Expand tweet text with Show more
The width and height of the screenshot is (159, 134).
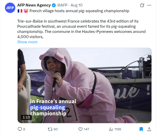pyautogui.click(x=27, y=42)
